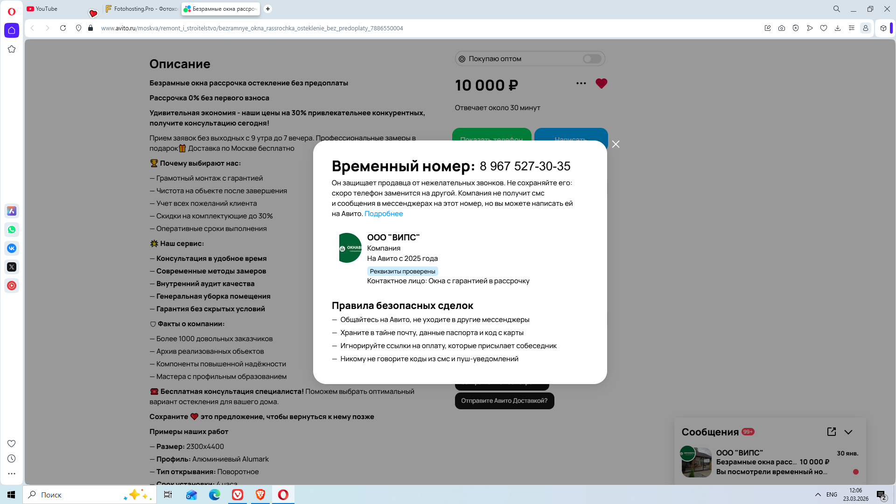The height and width of the screenshot is (504, 896).
Task: Toggle the Покупаю оптом switch
Action: (x=592, y=59)
